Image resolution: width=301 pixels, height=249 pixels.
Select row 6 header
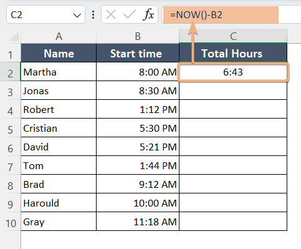point(11,147)
